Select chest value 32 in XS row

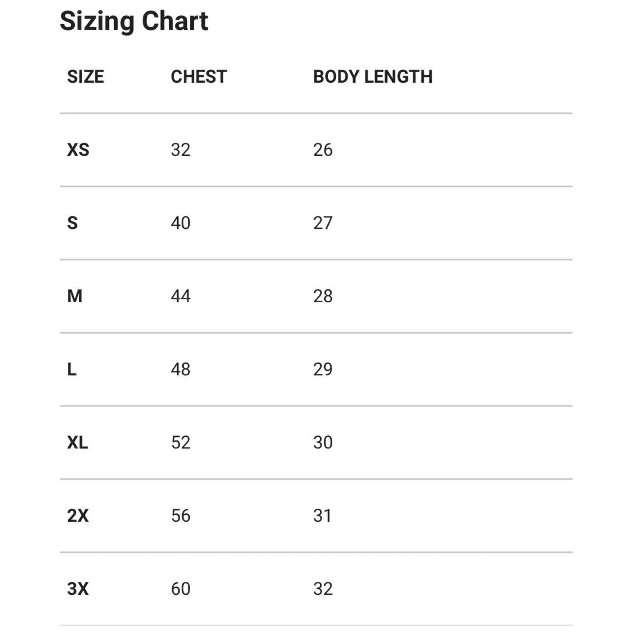tap(181, 150)
